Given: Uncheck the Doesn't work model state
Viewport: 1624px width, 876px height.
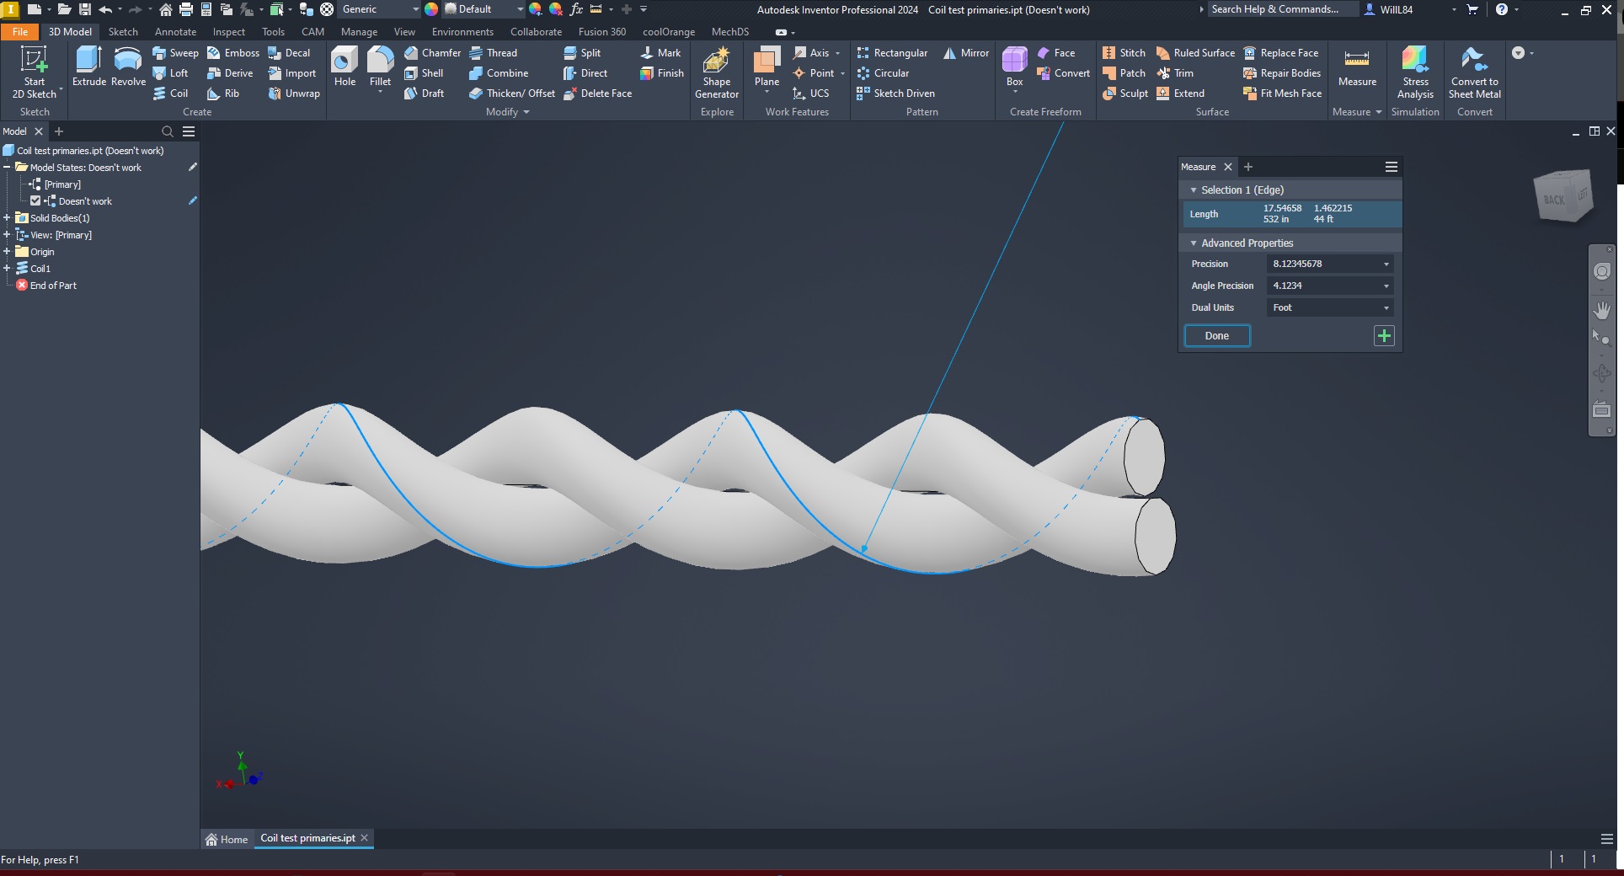Looking at the screenshot, I should [35, 200].
